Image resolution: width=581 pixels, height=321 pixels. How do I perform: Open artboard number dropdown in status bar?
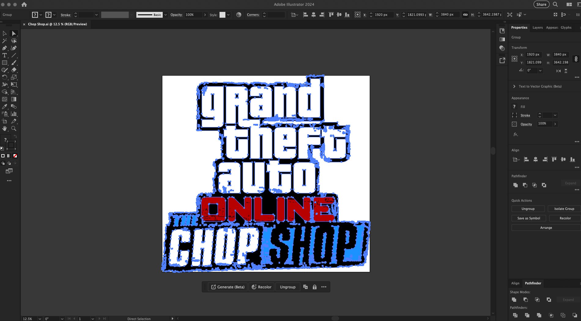[x=92, y=319]
